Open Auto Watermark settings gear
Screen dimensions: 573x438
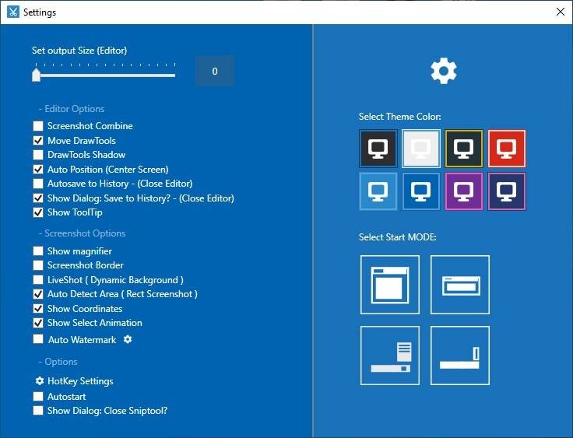coord(128,339)
